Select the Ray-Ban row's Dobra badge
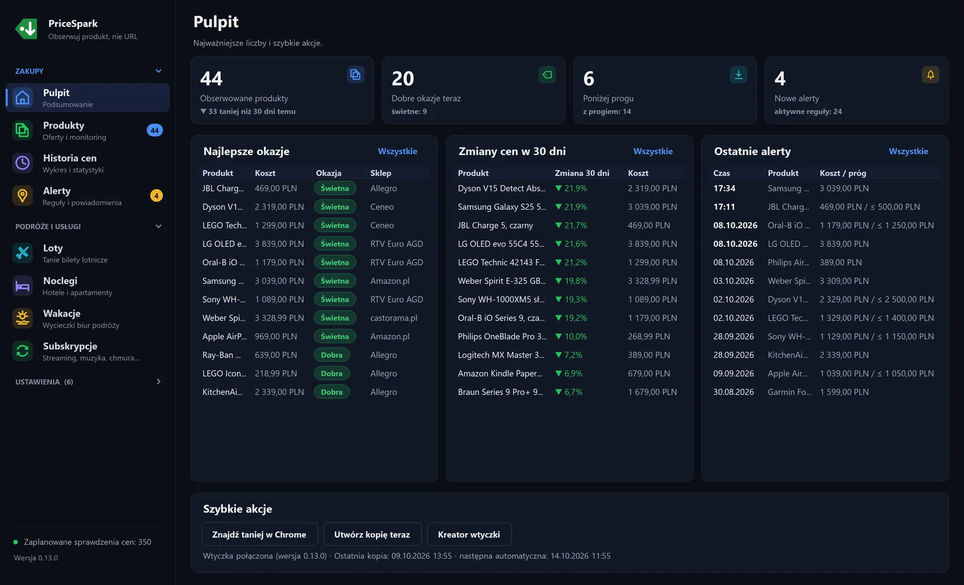Screen dimensions: 964x585 332,355
